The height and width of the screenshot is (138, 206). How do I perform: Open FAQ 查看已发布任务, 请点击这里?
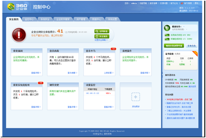pos(179,107)
